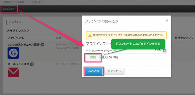Screen dimensions: 195x95
Task: Click the red Mailwise envelope icon
Action: 13,72
